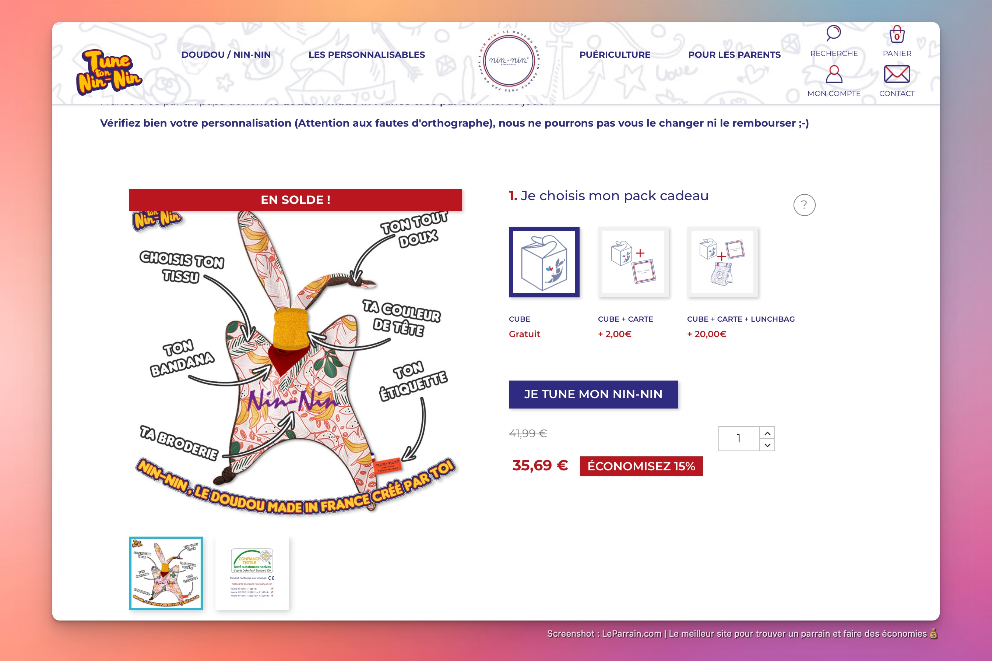The image size is (992, 661).
Task: Open the Puériculture menu
Action: click(615, 55)
